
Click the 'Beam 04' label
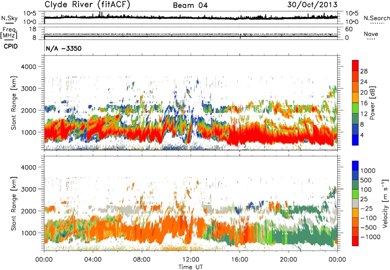[190, 5]
